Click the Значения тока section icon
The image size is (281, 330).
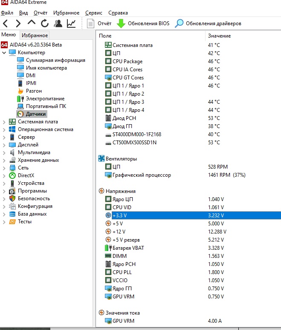point(101,313)
